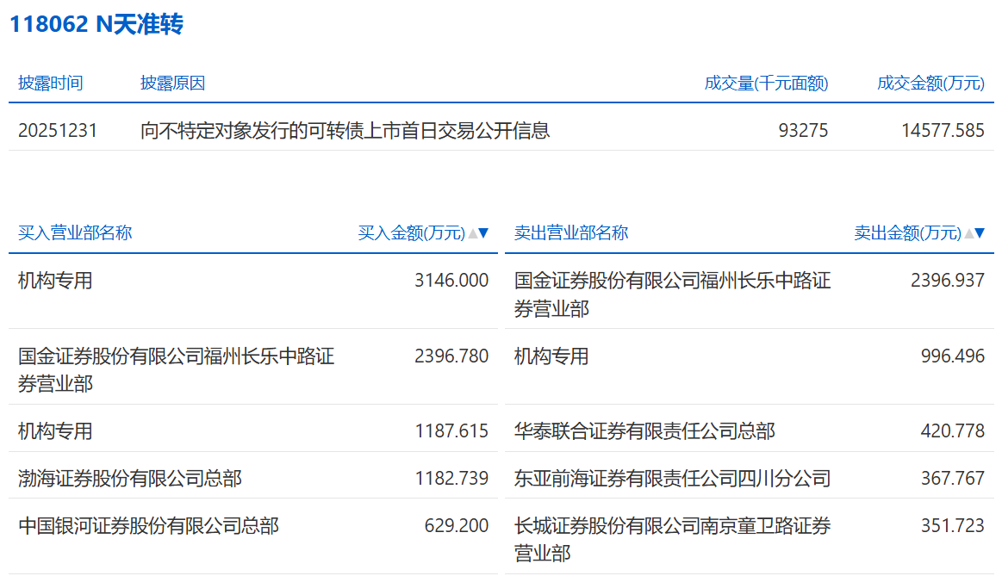1002x576 pixels.
Task: Select buy amount 1182.739
Action: pos(451,479)
